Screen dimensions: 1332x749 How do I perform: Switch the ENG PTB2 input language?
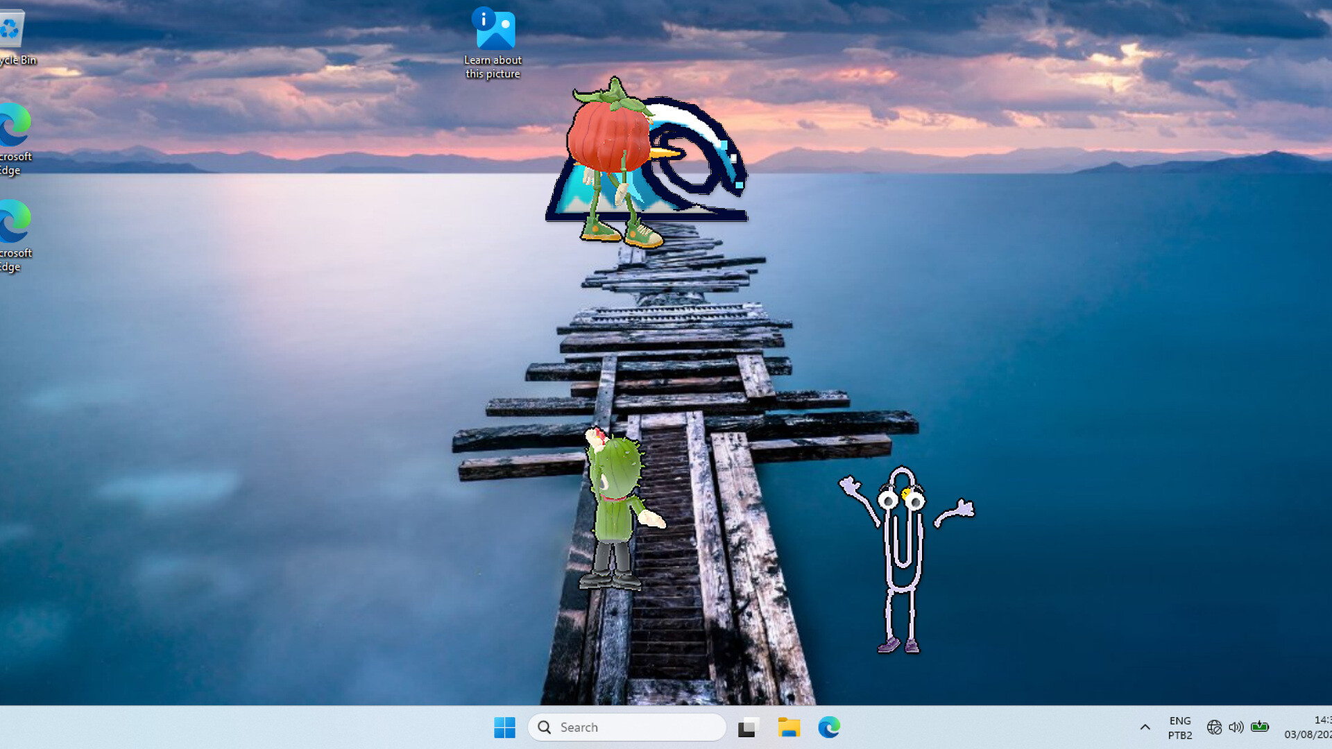(x=1179, y=728)
